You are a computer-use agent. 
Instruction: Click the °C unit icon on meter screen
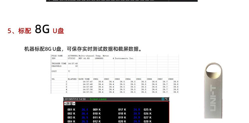pyautogui.click(x=166, y=99)
